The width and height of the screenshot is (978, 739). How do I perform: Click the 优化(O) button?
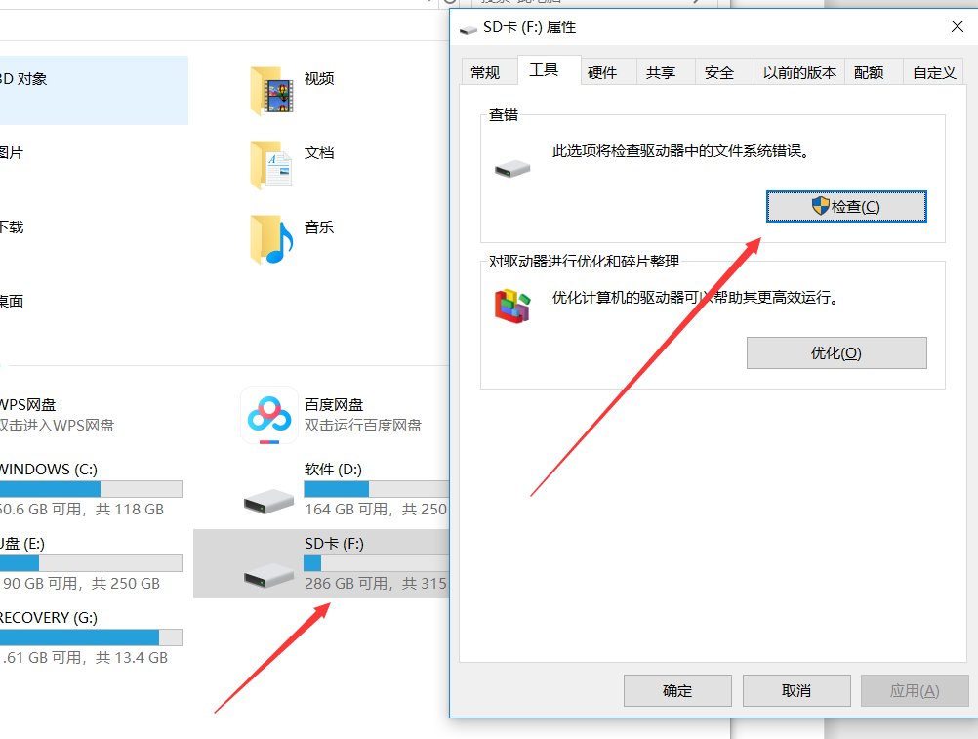click(836, 352)
